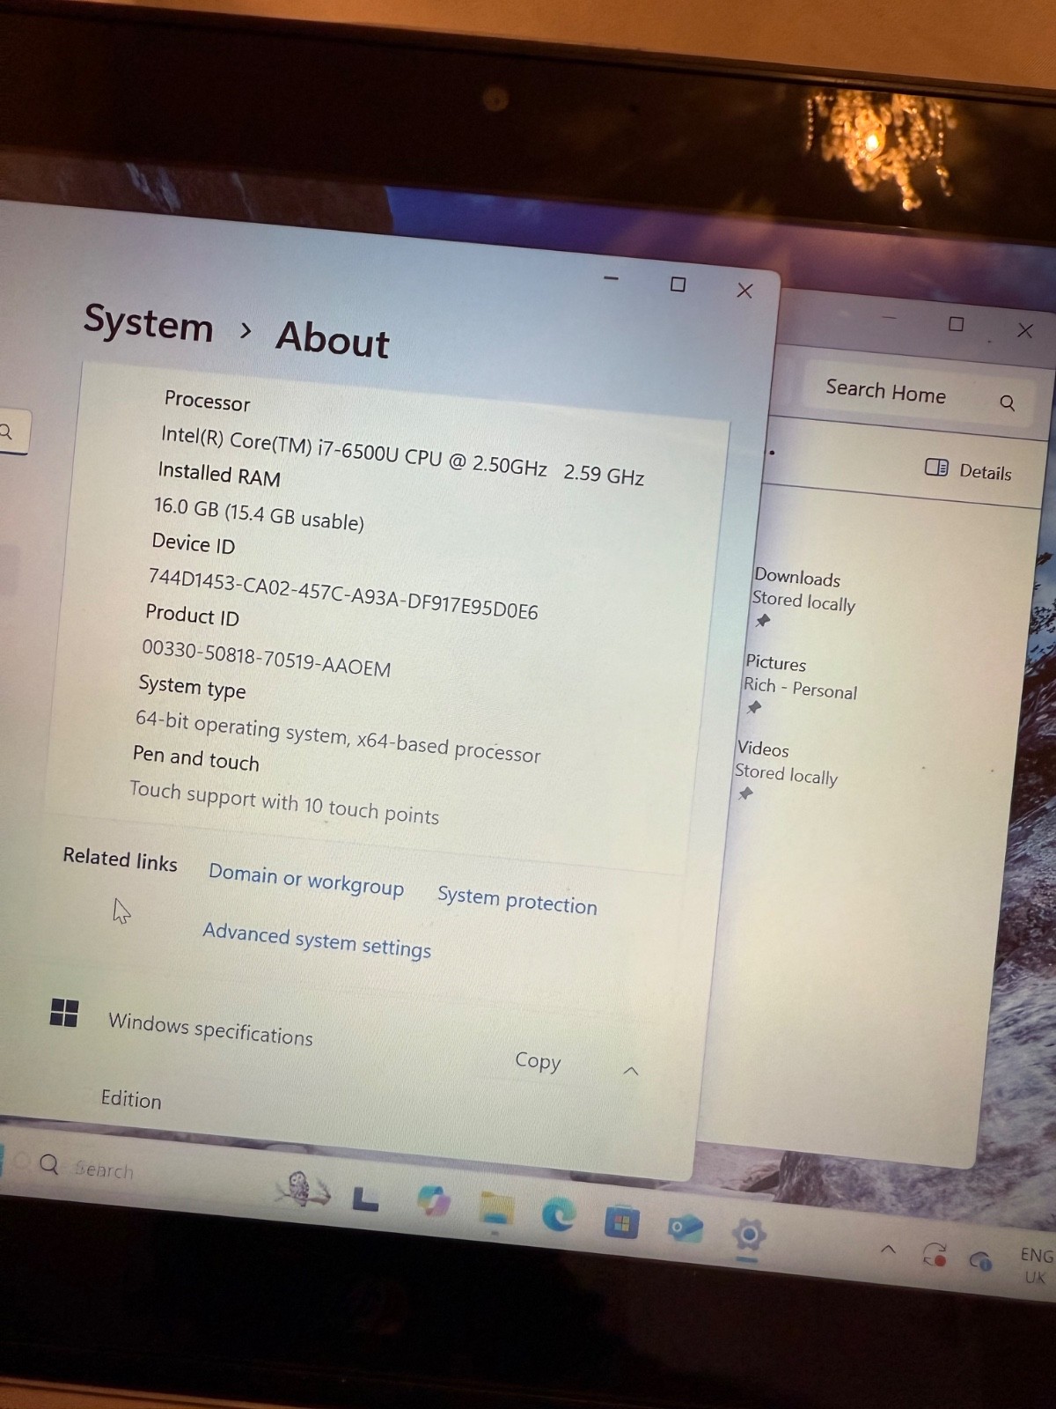
Task: Select the Product ID value 00330-50818-70519-AAOEM
Action: pyautogui.click(x=267, y=659)
